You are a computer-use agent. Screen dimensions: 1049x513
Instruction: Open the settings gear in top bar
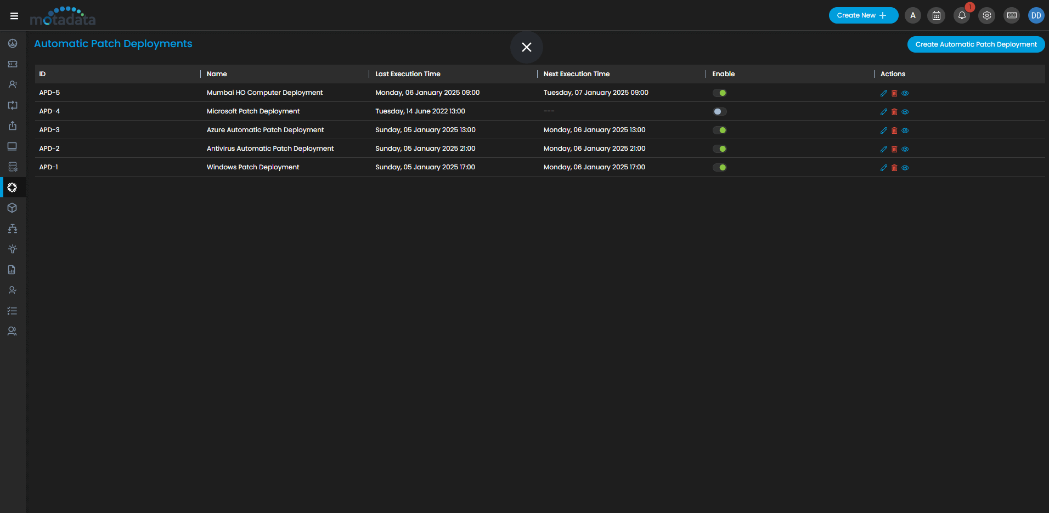[x=987, y=15]
